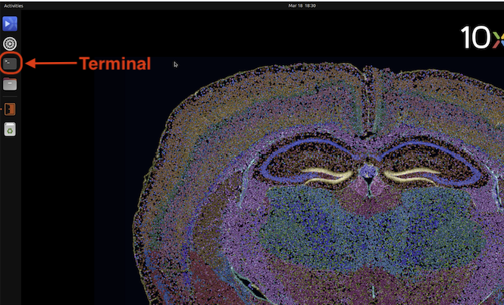Launch Terminal from the dock
This screenshot has height=305, width=504.
coord(10,64)
